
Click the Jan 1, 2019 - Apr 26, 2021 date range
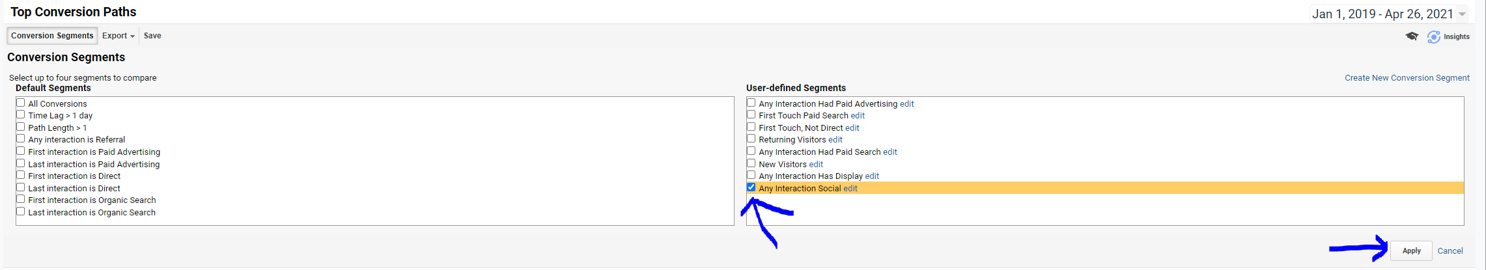pos(1382,14)
